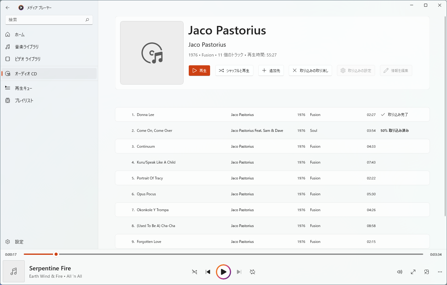This screenshot has width=447, height=285.
Task: Select track 2 Come On, Come Over
Action: coord(272,130)
